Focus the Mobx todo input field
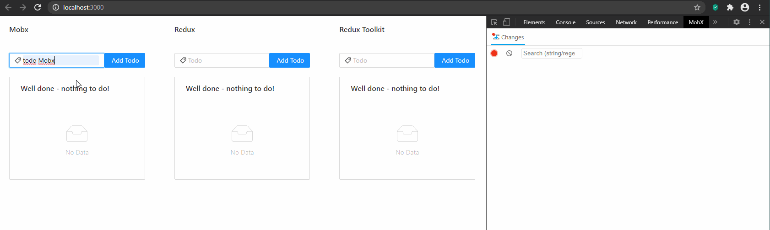This screenshot has width=770, height=230. point(57,60)
